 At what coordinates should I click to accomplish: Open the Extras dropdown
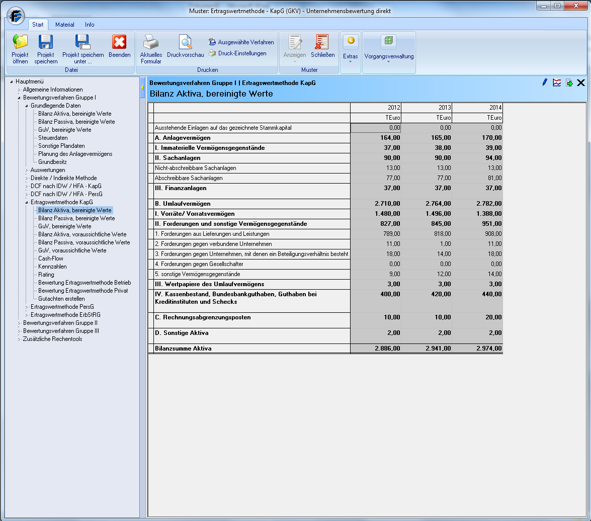[x=351, y=52]
